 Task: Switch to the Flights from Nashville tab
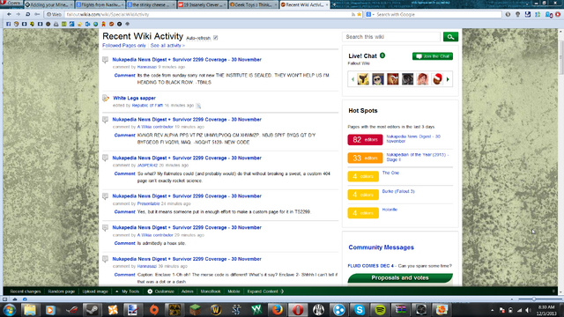[100, 4]
